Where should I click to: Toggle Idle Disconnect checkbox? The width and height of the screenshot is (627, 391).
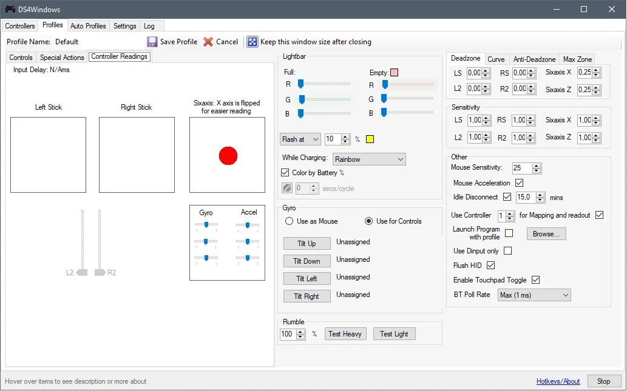[507, 197]
